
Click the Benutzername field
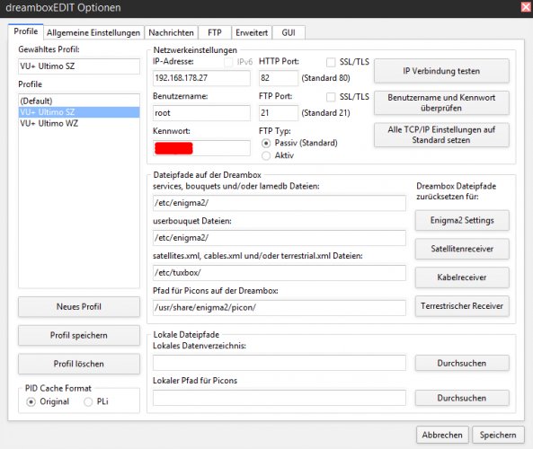pos(201,113)
